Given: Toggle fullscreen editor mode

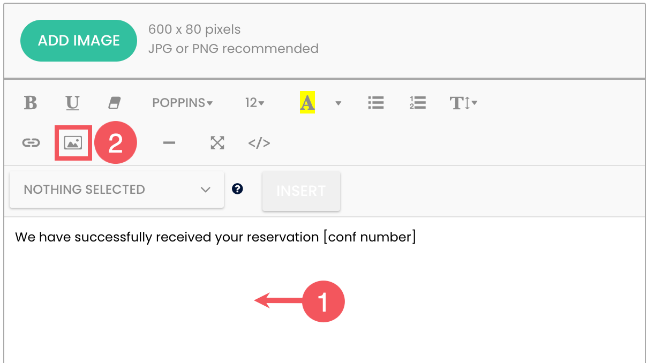Looking at the screenshot, I should click(x=217, y=143).
